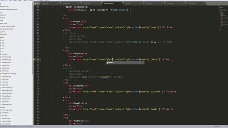Click the tab size indicator in status bar
This screenshot has height=128, width=228.
(216, 127)
